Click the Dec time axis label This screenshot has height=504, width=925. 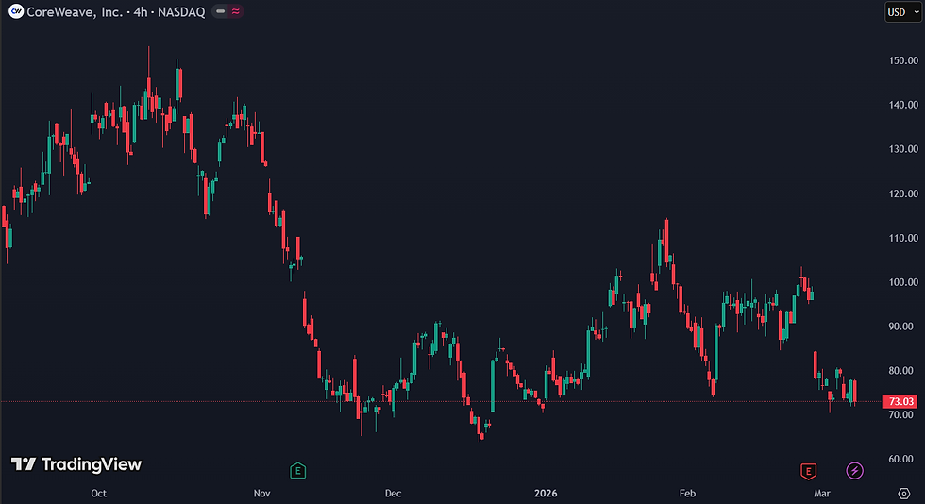coord(393,494)
